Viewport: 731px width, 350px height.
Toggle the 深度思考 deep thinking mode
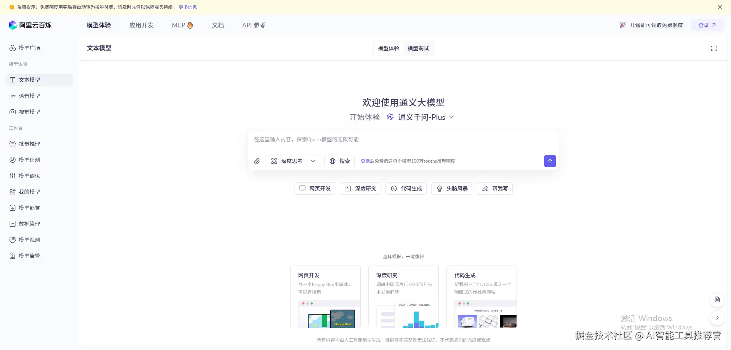click(286, 161)
